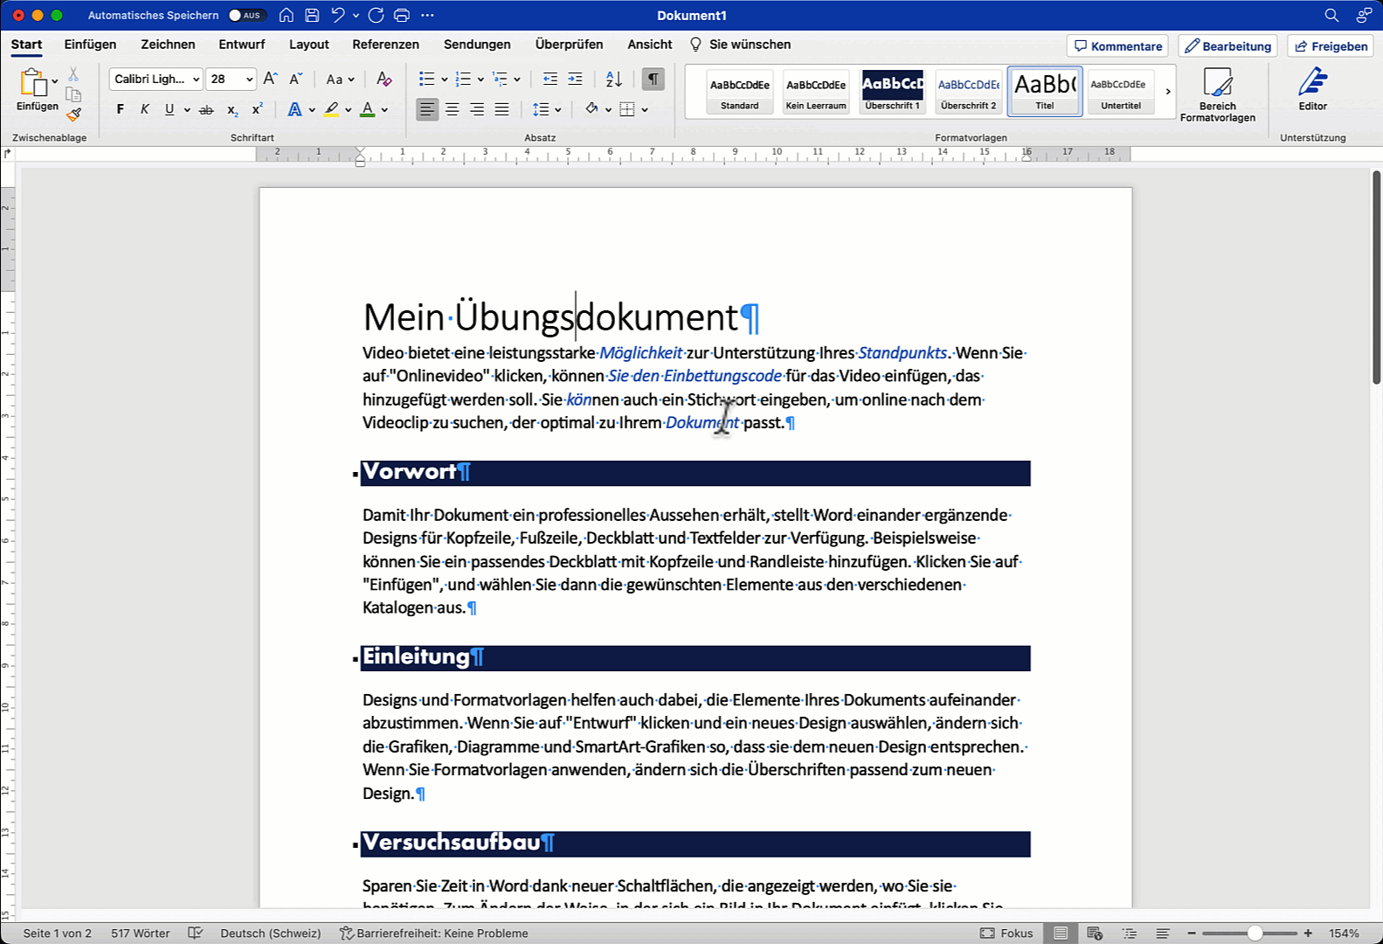Image resolution: width=1383 pixels, height=944 pixels.
Task: Open Bereich Formatvorlagen pane
Action: coord(1217,94)
